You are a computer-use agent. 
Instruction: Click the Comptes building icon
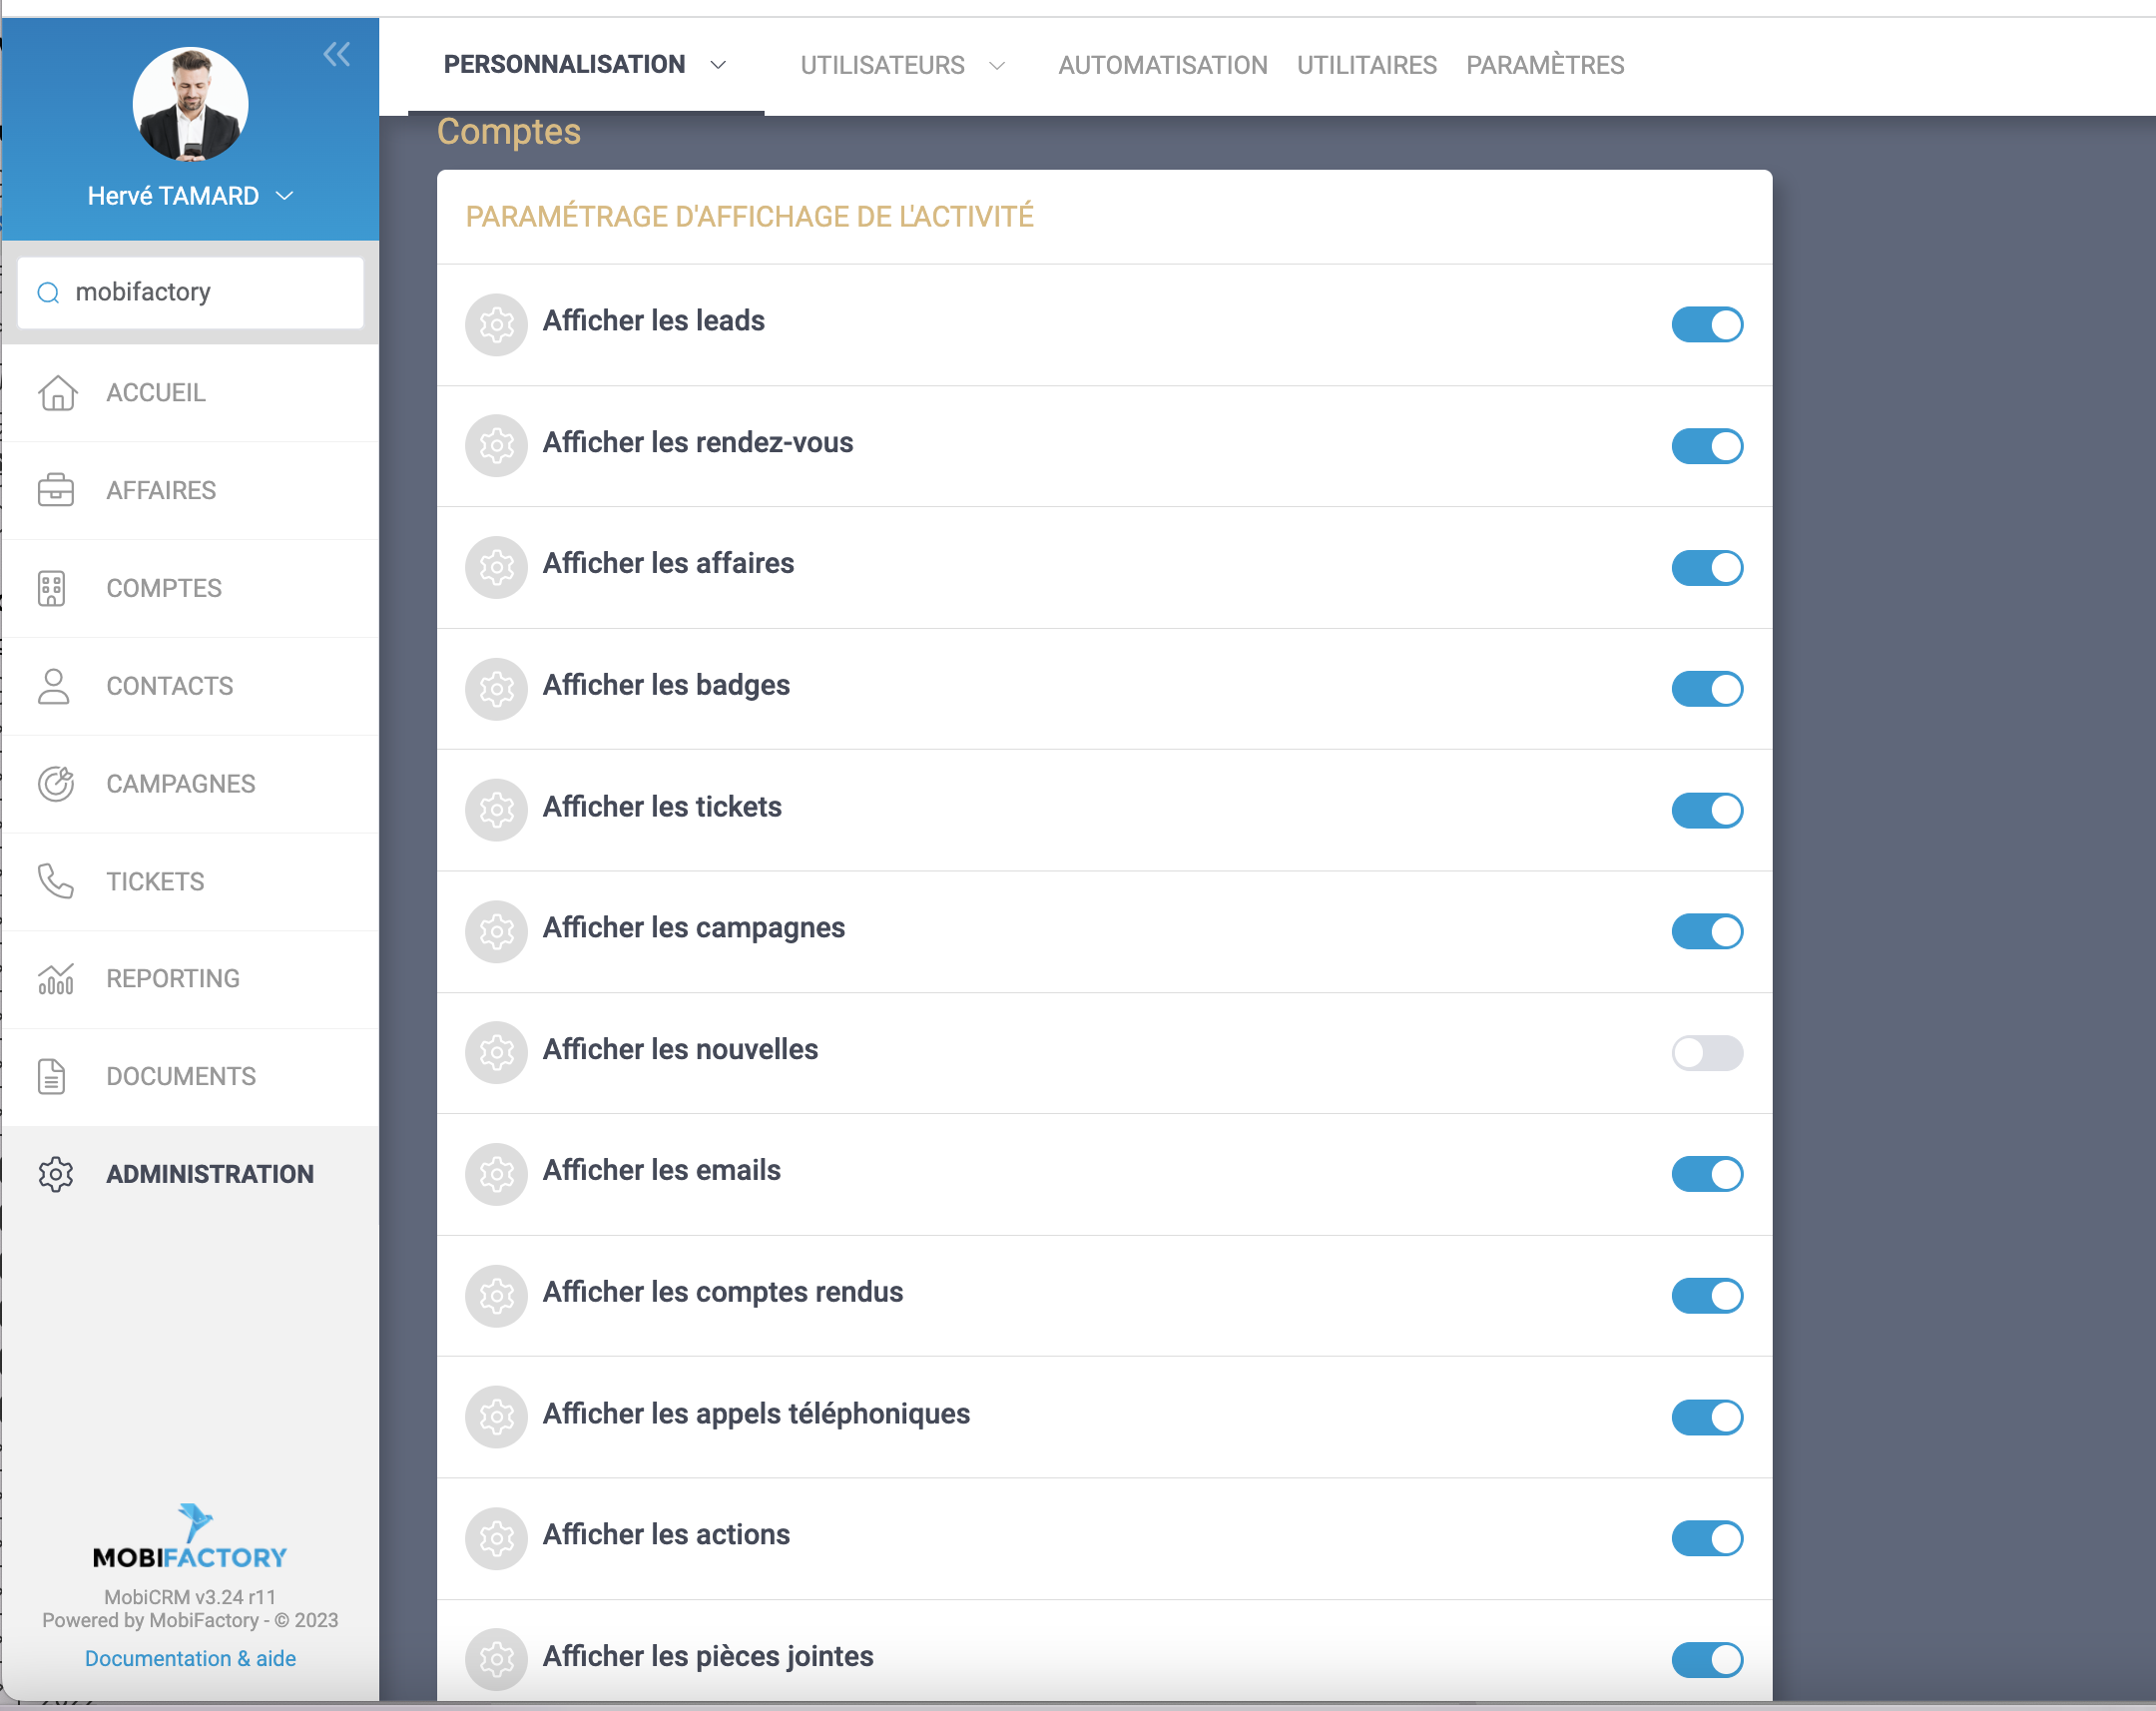tap(52, 588)
